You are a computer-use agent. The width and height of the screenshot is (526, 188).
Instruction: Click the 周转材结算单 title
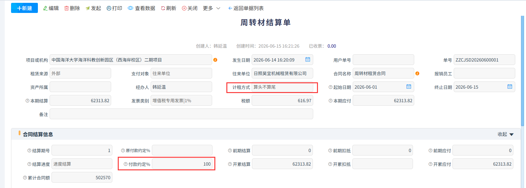coord(266,22)
